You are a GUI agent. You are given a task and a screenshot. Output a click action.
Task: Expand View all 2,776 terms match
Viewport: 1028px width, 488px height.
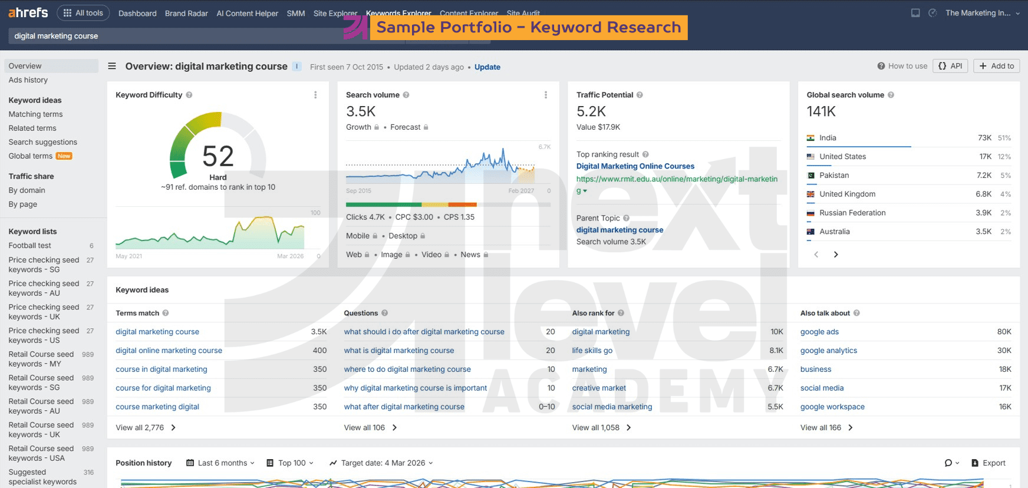pyautogui.click(x=146, y=428)
